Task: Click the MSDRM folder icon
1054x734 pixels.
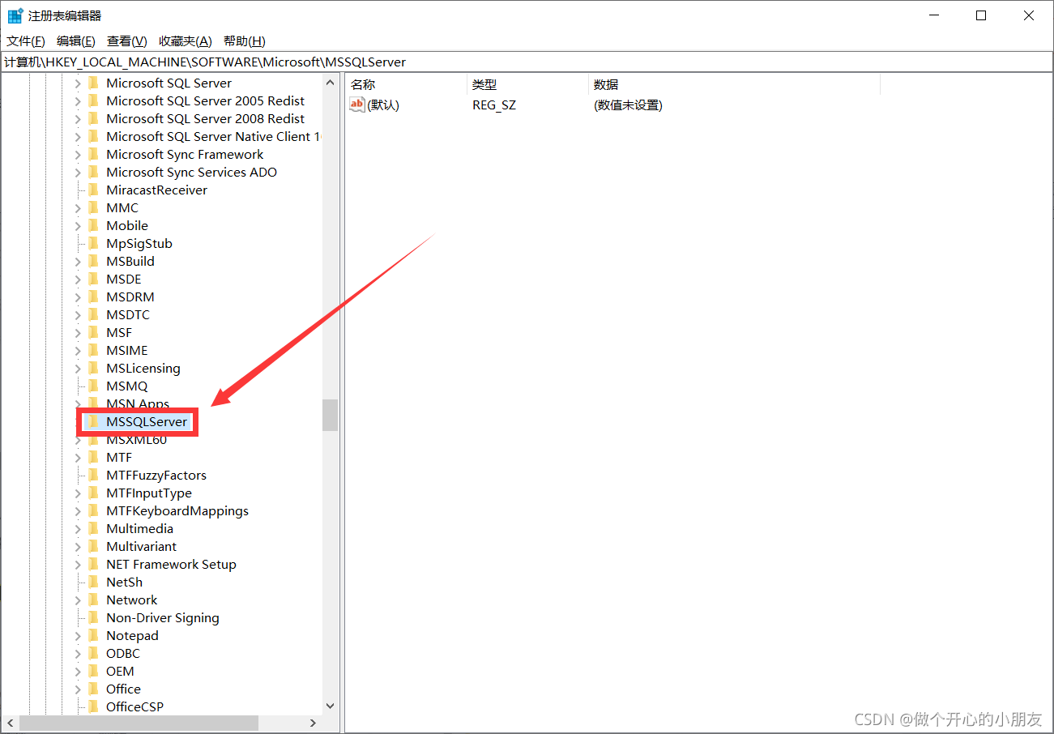Action: [x=94, y=297]
